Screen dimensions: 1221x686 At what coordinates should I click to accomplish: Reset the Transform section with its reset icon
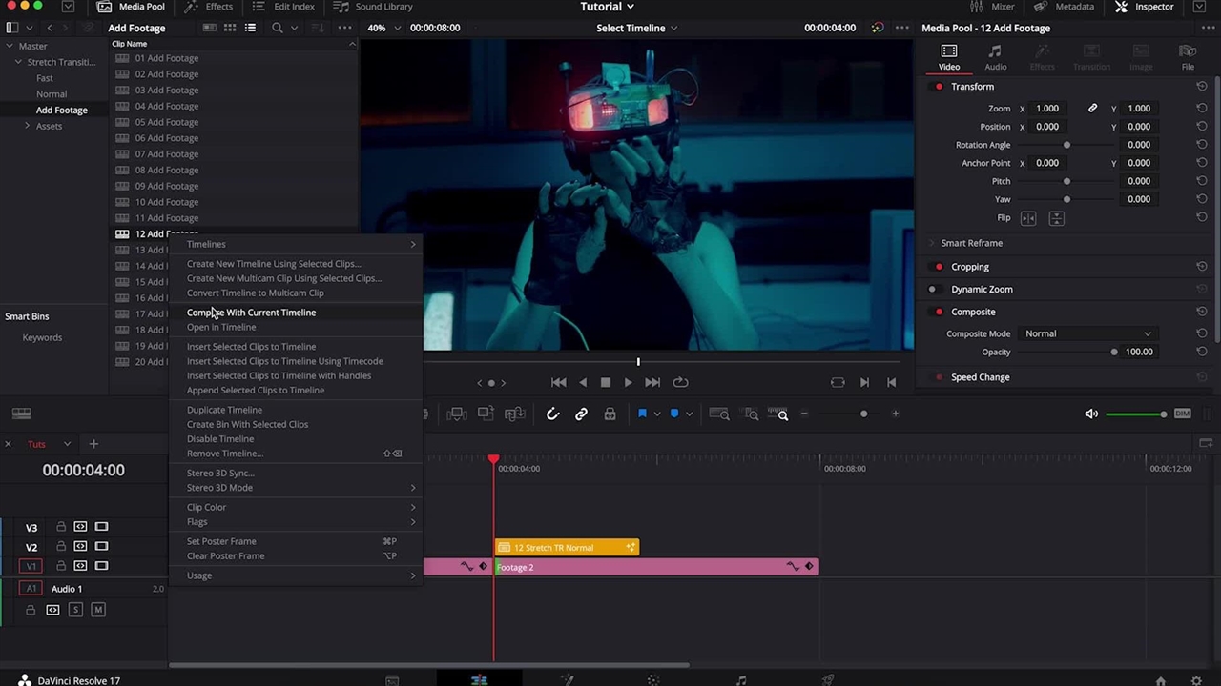point(1201,87)
